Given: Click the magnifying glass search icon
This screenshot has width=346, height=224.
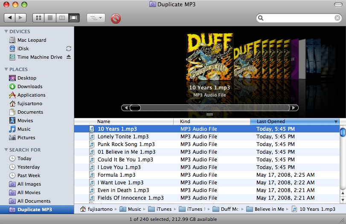Looking at the screenshot, I should 261,18.
